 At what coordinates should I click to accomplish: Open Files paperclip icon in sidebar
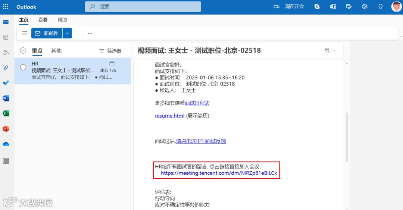(x=6, y=68)
